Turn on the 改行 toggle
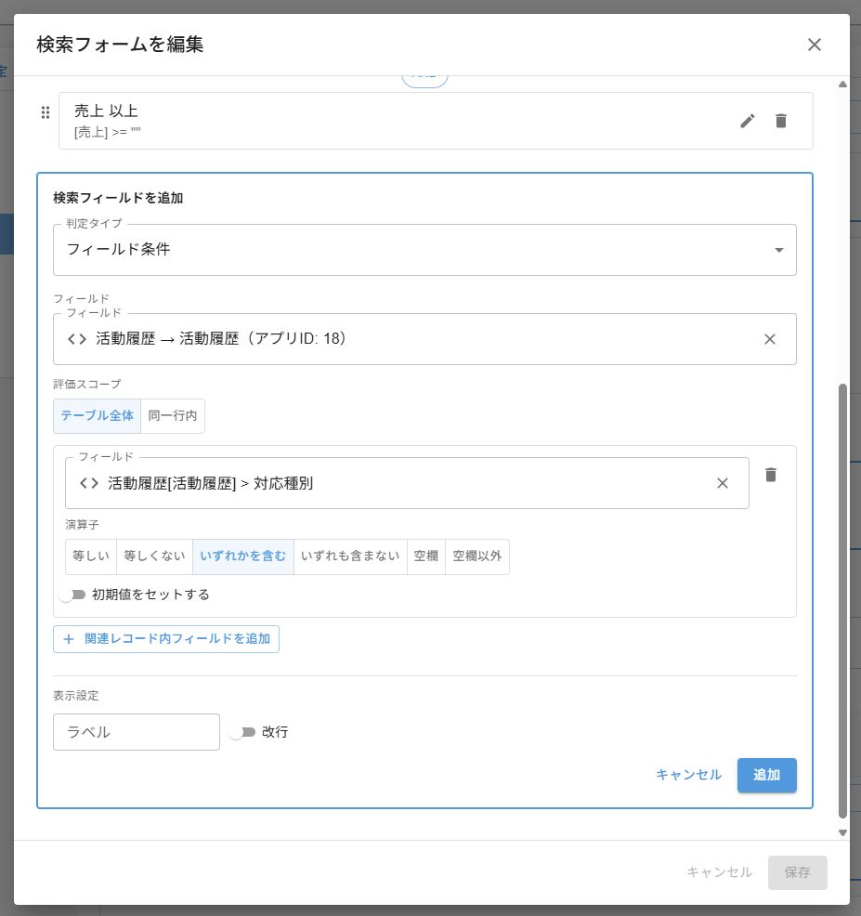The width and height of the screenshot is (861, 916). coord(241,732)
